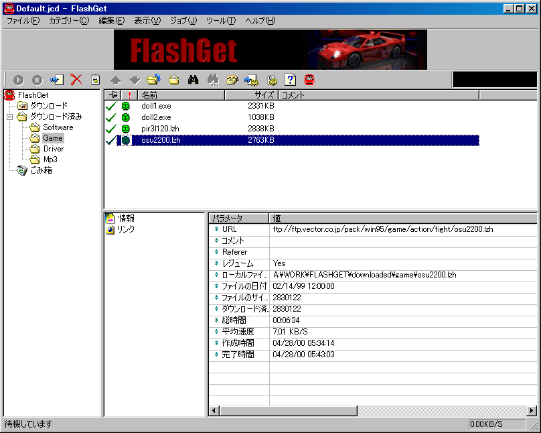Select the Game category folder

[x=53, y=138]
